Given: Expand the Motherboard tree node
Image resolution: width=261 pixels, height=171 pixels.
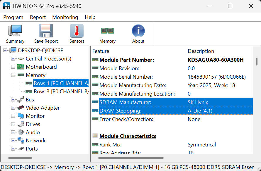Looking at the screenshot, I should click(13, 67).
